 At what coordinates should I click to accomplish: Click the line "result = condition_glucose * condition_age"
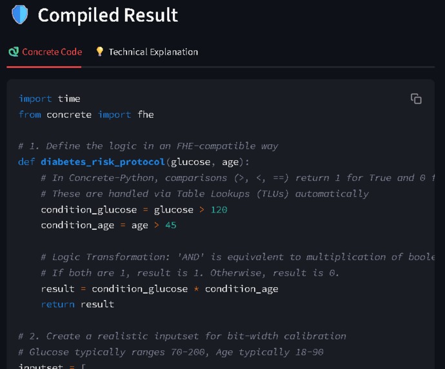pyautogui.click(x=159, y=289)
